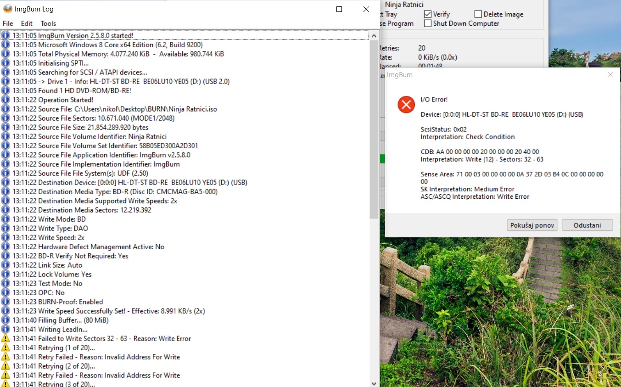Click the red error icon in dialog

[406, 105]
